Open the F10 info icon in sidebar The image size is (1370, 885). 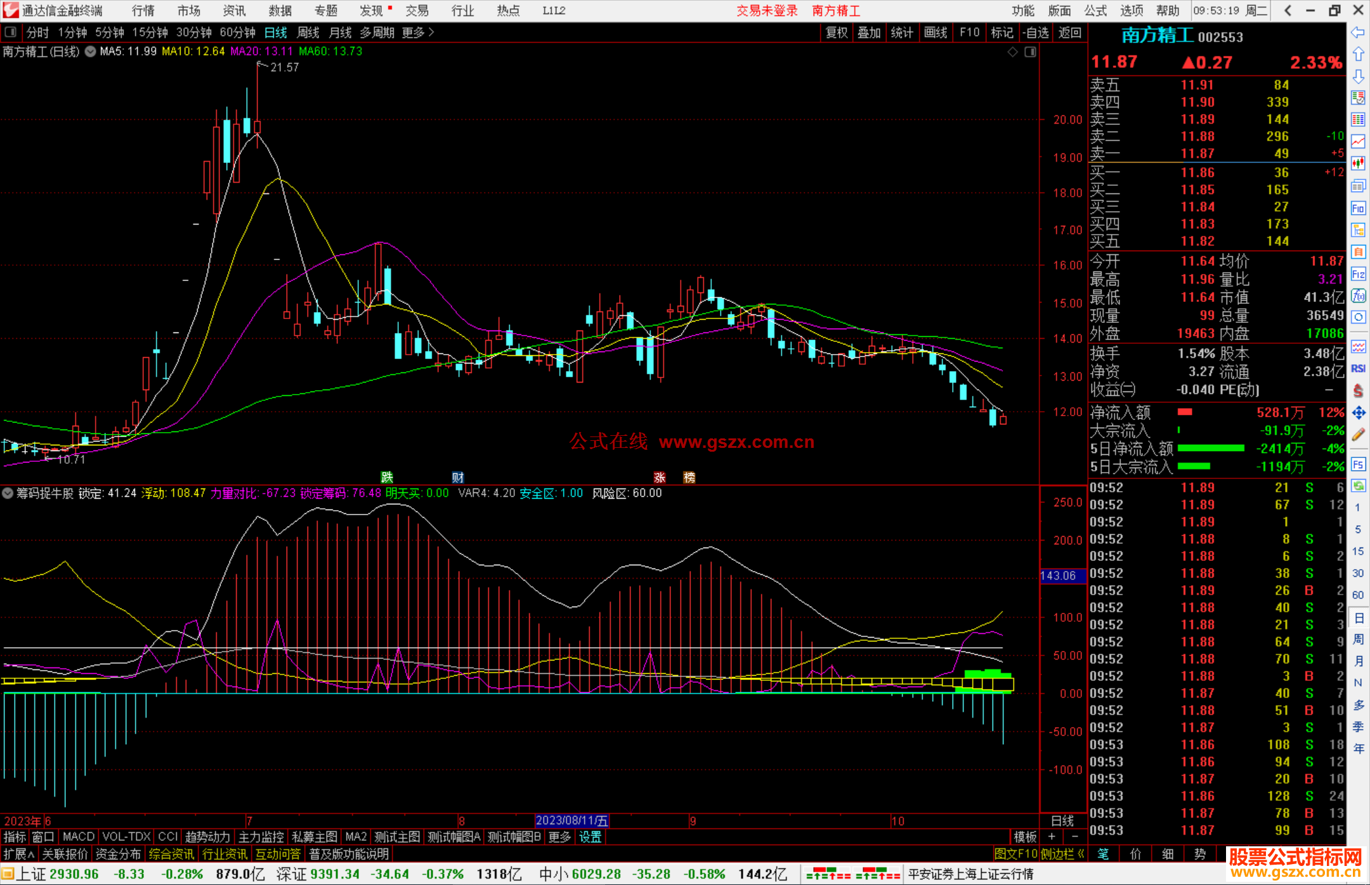click(x=1358, y=208)
